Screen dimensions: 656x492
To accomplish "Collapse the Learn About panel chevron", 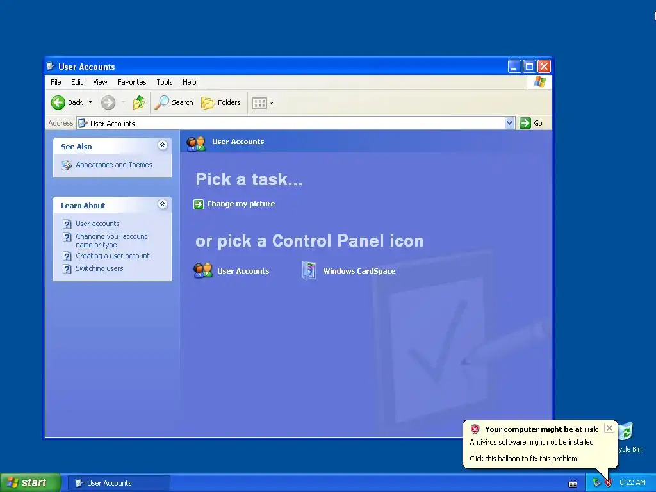I will 162,204.
